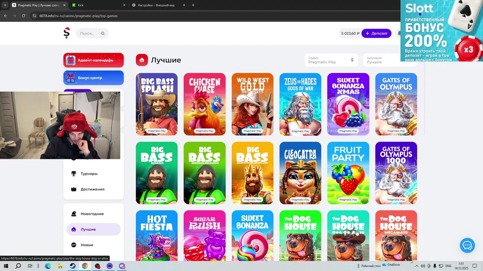The width and height of the screenshot is (483, 271).
Task: Open Sugar Rush game thumbnail
Action: point(205,236)
